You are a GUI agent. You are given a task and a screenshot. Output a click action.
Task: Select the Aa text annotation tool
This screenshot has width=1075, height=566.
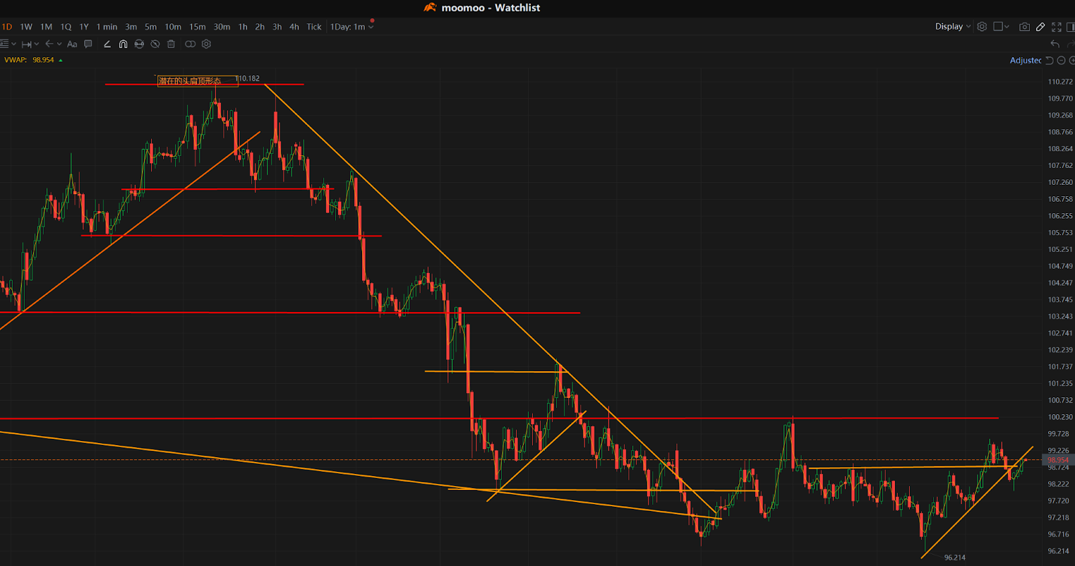(x=72, y=44)
